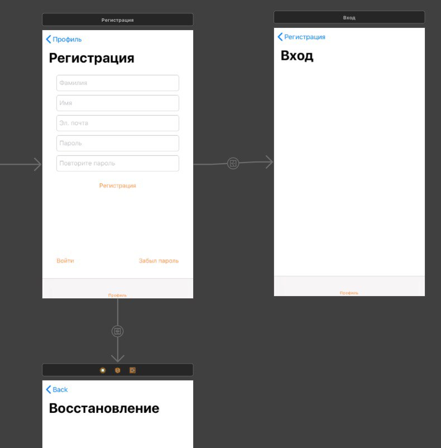Select the Вход scene title bar
441x448 pixels.
[349, 17]
